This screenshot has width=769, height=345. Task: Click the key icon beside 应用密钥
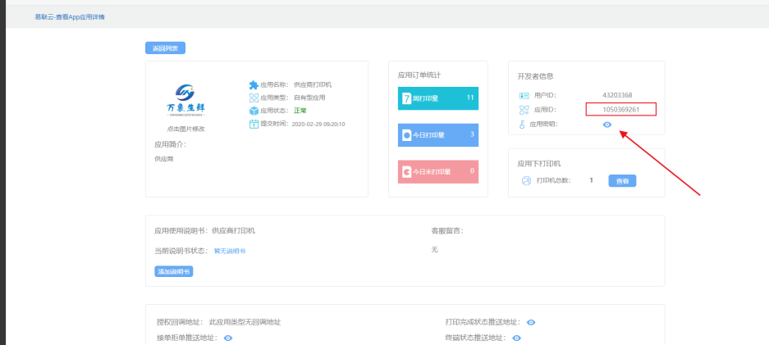point(523,125)
